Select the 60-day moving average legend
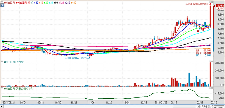 tap(56, 3)
